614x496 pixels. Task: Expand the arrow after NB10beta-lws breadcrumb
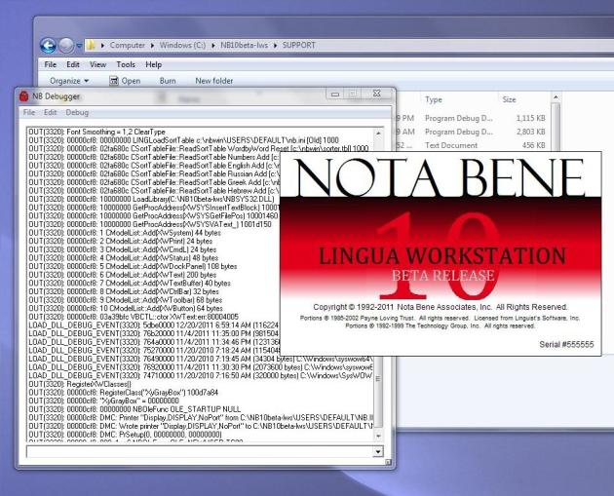[275, 46]
